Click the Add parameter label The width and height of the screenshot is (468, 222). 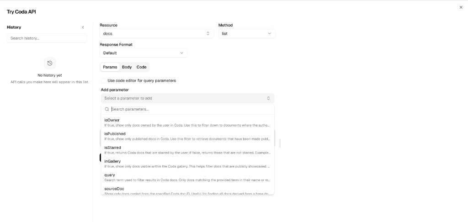(115, 90)
